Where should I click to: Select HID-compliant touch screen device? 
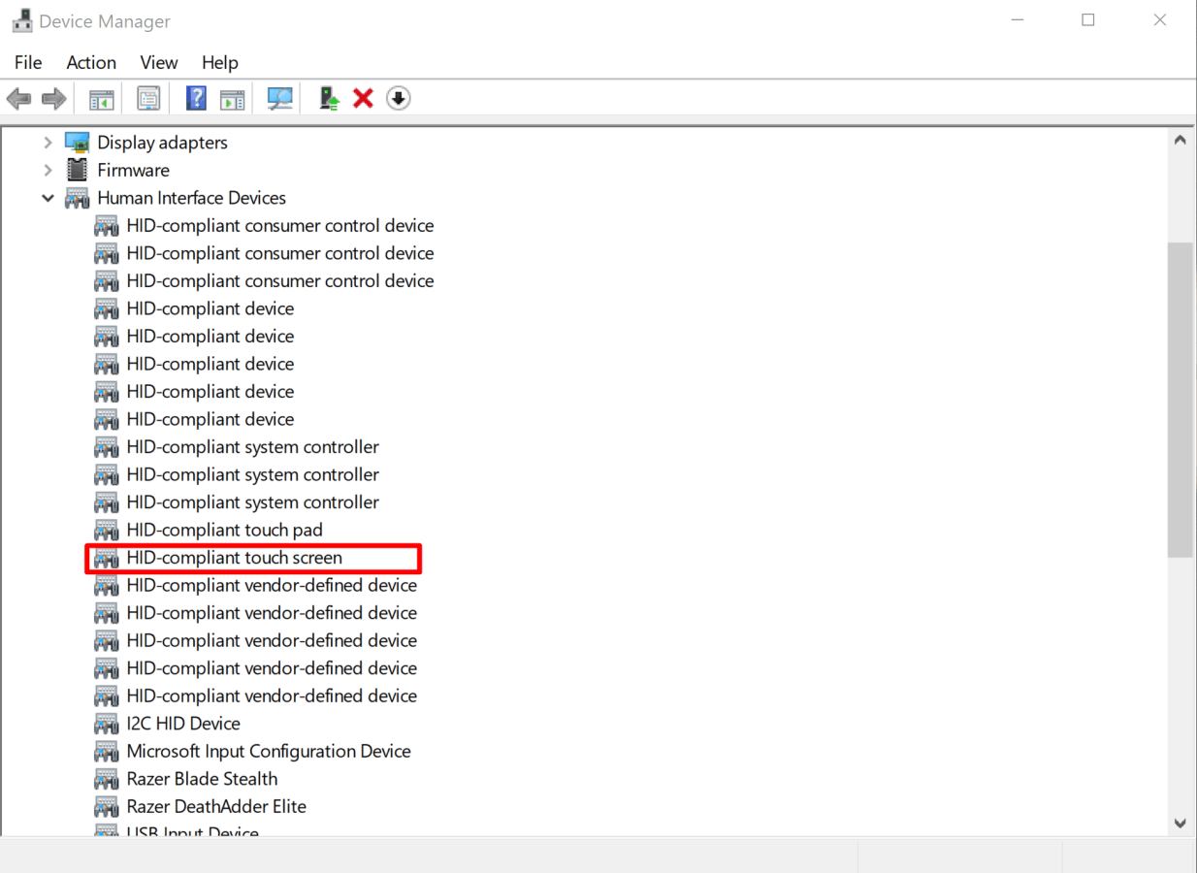pyautogui.click(x=234, y=558)
